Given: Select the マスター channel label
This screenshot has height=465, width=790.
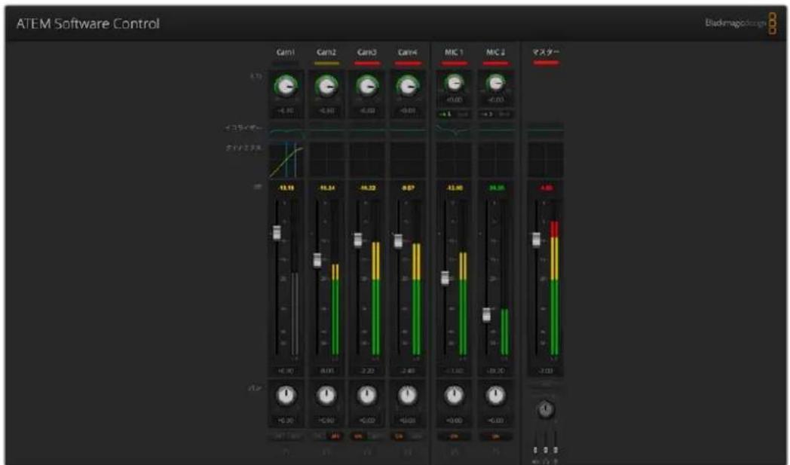Looking at the screenshot, I should pyautogui.click(x=546, y=52).
